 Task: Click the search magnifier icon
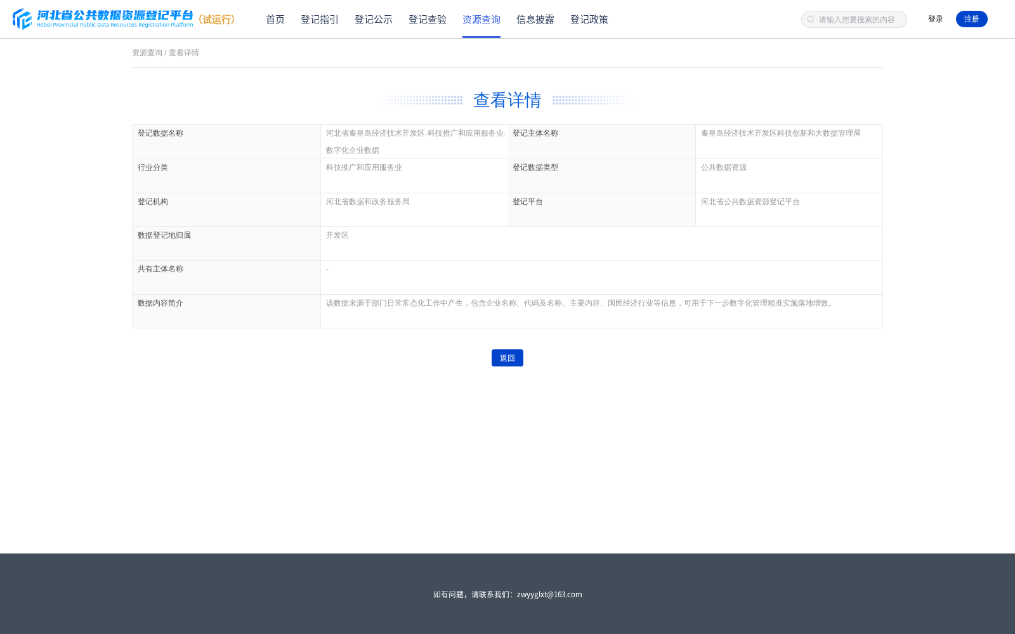point(811,20)
